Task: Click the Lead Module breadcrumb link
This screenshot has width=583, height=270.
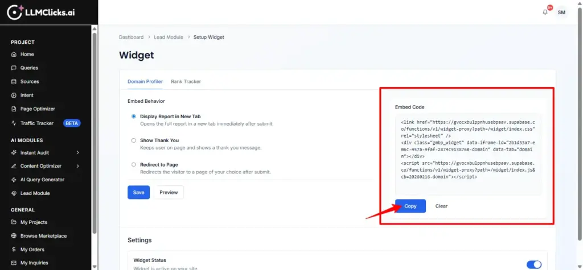Action: click(169, 38)
